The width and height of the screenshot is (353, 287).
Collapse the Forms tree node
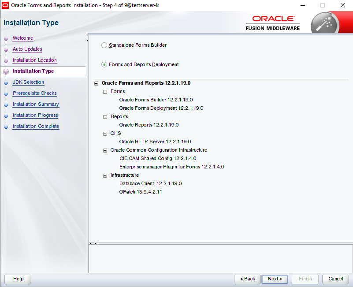(x=105, y=92)
